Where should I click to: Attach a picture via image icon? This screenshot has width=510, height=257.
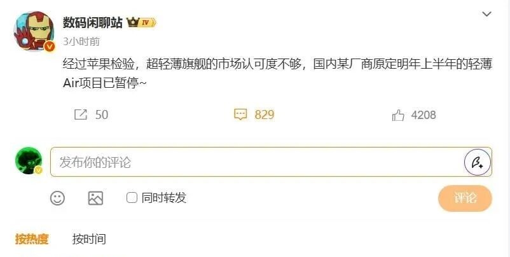tap(95, 198)
